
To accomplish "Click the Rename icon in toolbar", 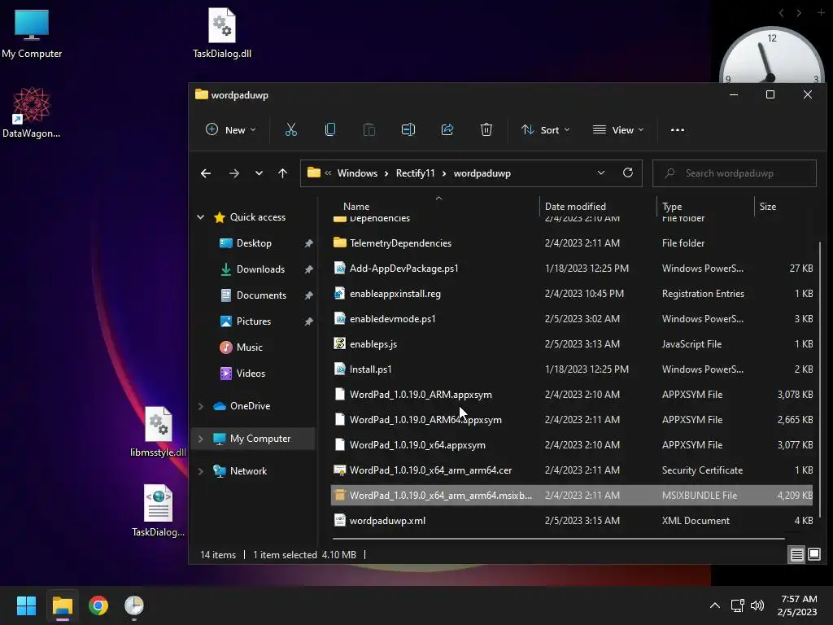I will point(408,129).
